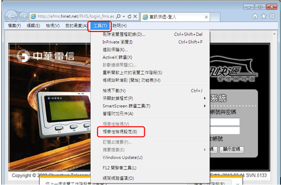This screenshot has height=185, width=281.
Task: Click the Stop (X) icon in address bar
Action: click(135, 17)
